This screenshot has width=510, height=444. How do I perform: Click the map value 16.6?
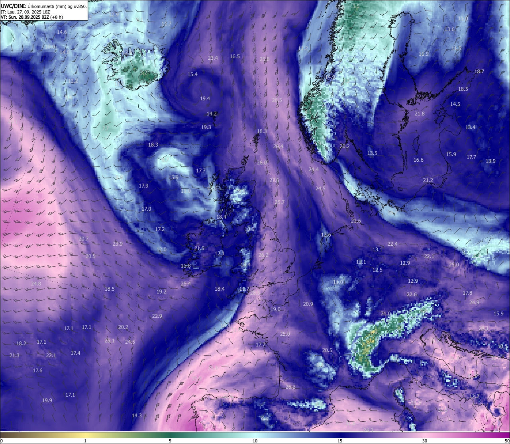418,160
